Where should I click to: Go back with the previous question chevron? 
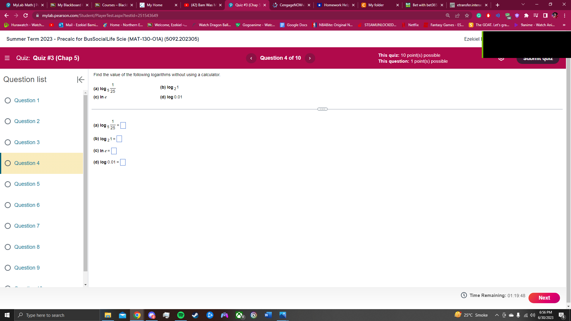[x=251, y=58]
